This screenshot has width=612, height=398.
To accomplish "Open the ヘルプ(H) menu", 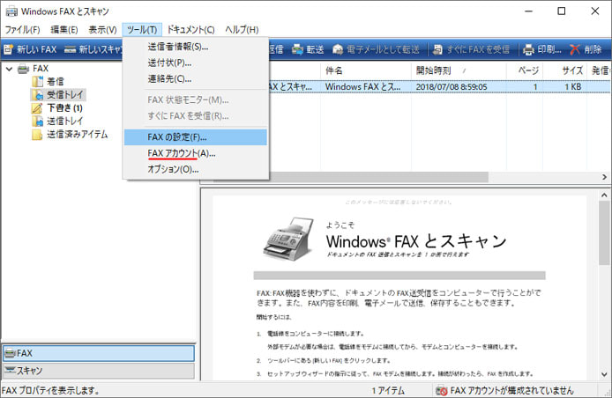I will pyautogui.click(x=242, y=30).
